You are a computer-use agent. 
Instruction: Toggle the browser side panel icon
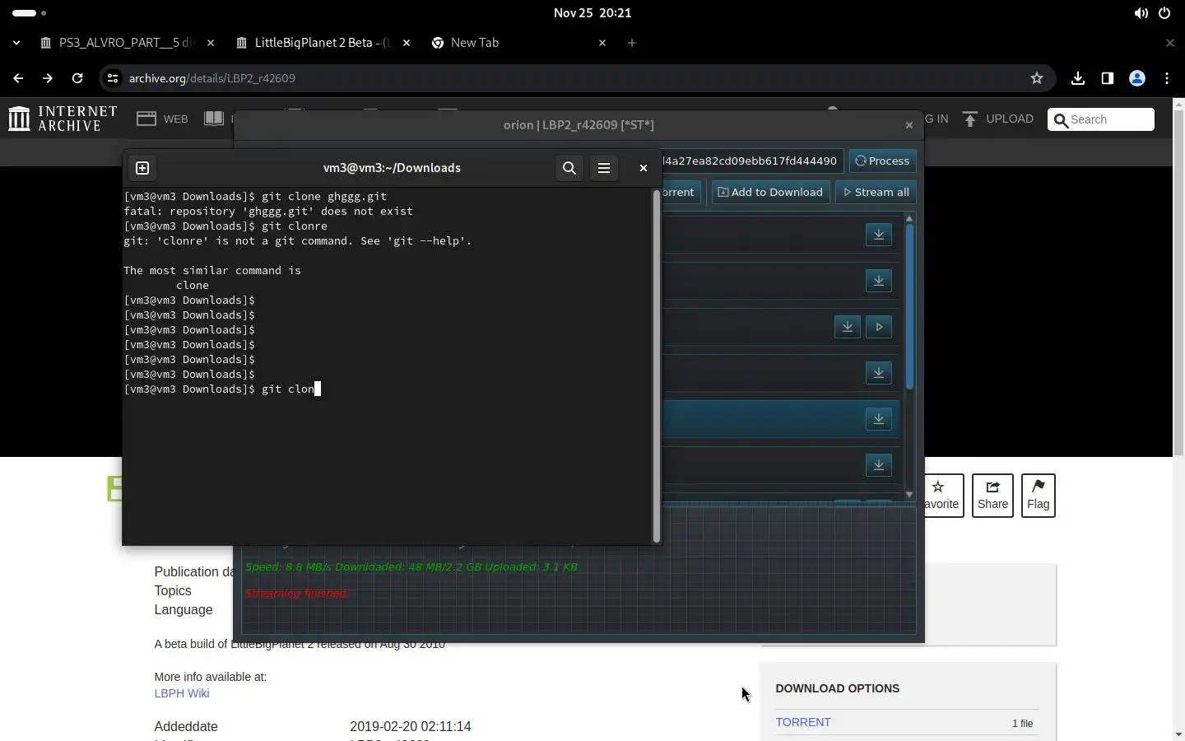[x=1108, y=78]
